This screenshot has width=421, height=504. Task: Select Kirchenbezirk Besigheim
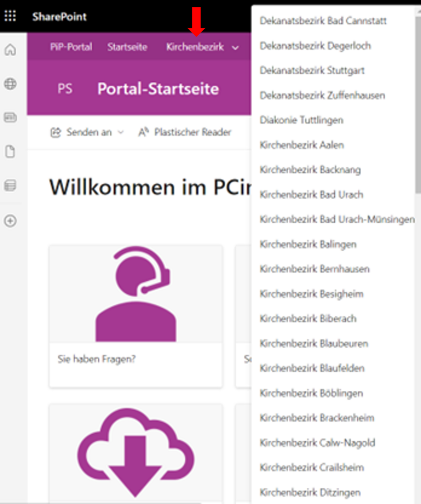tap(312, 294)
